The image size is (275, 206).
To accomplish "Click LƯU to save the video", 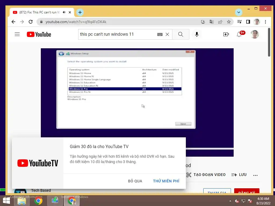I will pyautogui.click(x=239, y=175).
